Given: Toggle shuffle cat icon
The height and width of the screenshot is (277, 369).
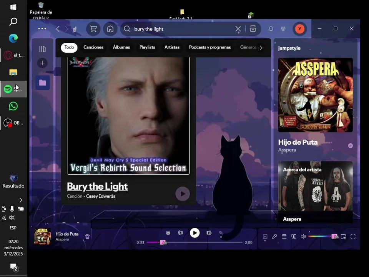Looking at the screenshot, I should pos(168,233).
